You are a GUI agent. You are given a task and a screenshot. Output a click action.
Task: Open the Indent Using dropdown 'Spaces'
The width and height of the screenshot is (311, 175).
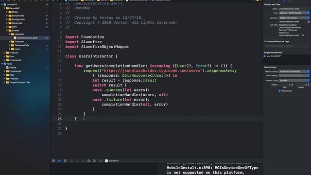294,81
